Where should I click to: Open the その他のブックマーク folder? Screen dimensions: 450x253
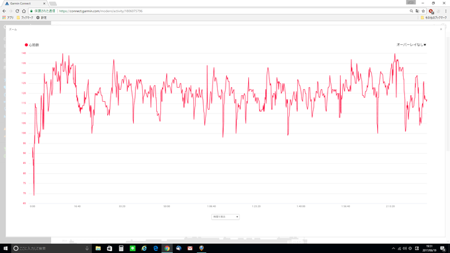click(x=433, y=17)
